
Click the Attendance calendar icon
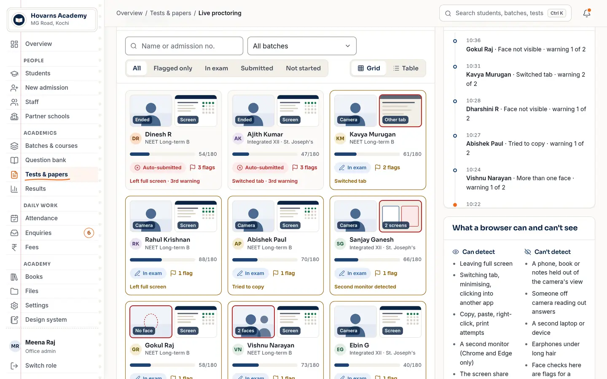point(14,218)
